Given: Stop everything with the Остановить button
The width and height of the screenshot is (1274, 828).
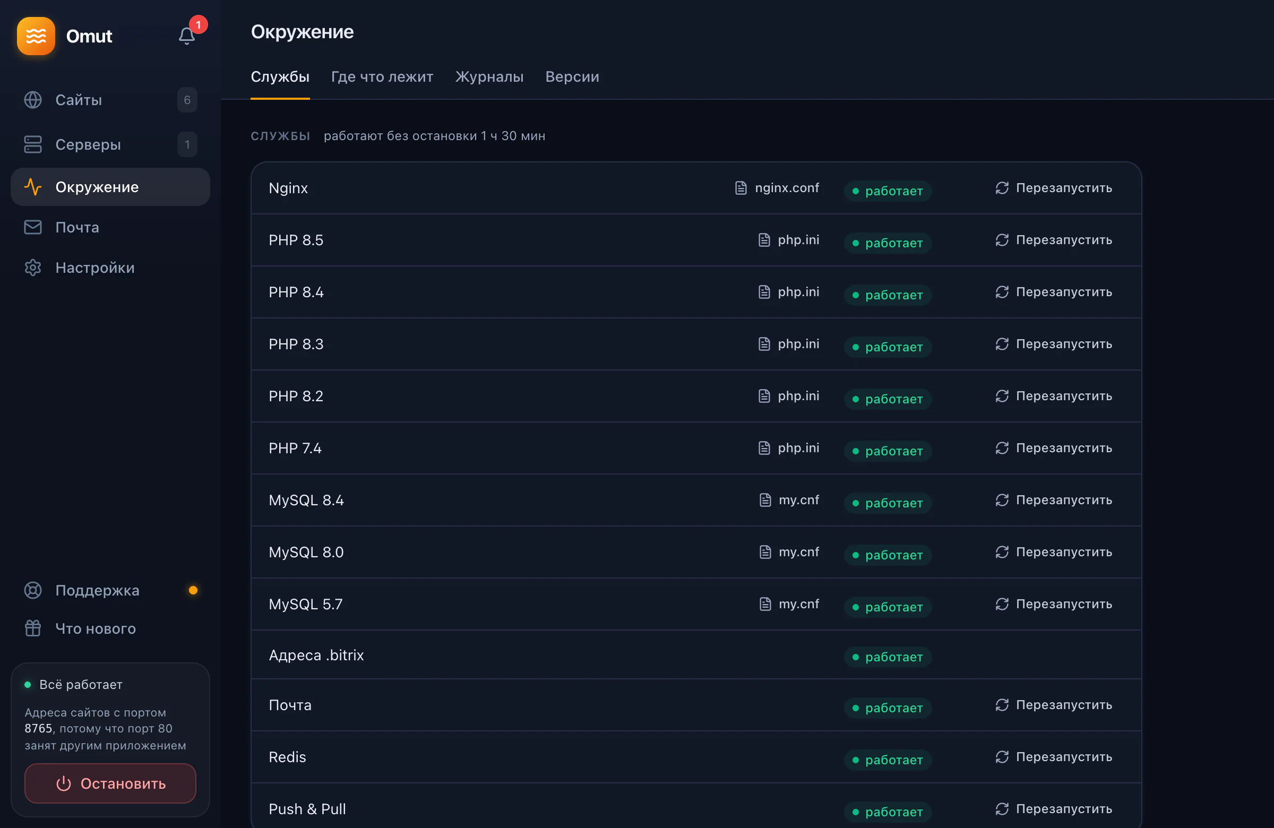Looking at the screenshot, I should pyautogui.click(x=110, y=783).
